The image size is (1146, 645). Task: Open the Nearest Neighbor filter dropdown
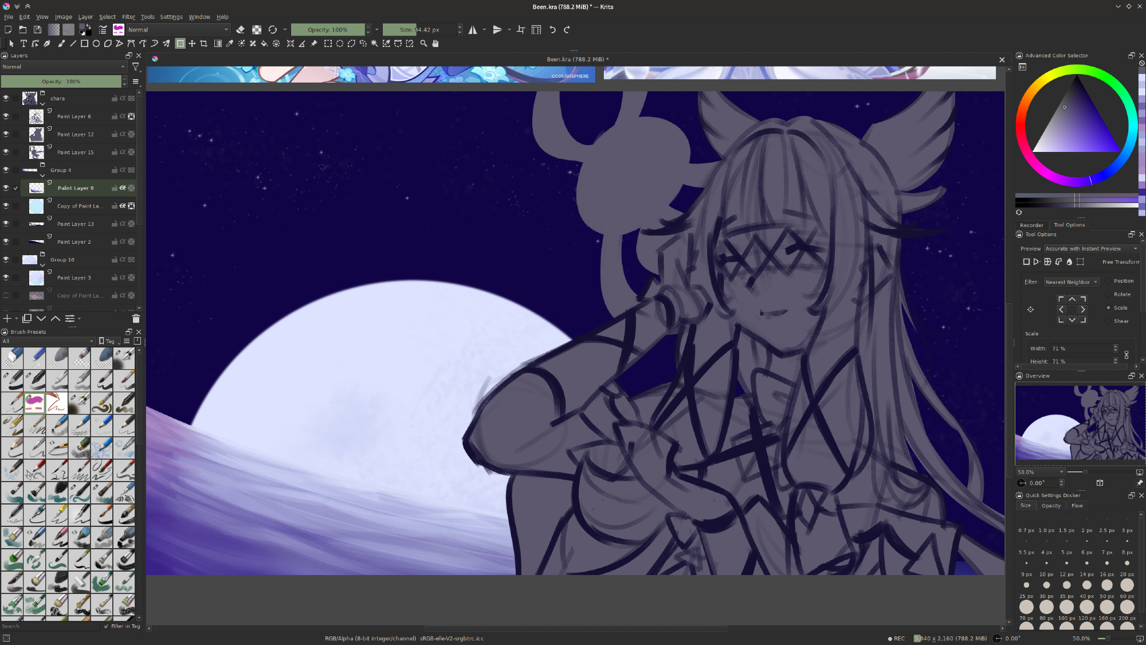[x=1071, y=282]
